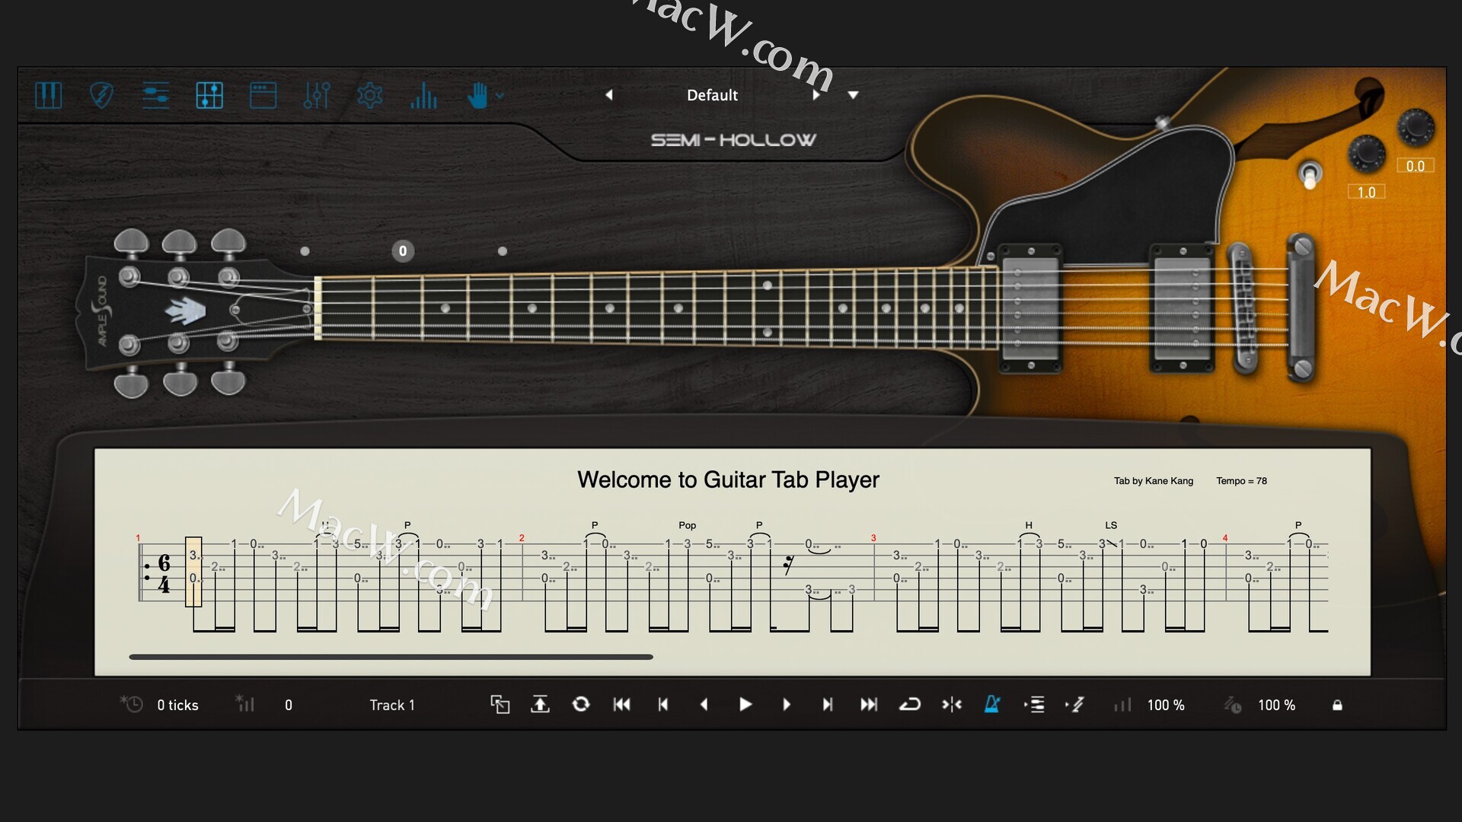The width and height of the screenshot is (1462, 822).
Task: Flip the pickup selector toggle switch
Action: (1310, 176)
